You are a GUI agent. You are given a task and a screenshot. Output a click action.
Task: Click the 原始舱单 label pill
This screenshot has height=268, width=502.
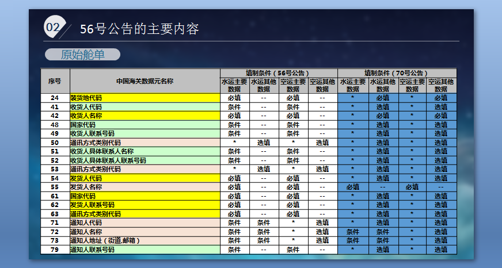[x=82, y=55]
